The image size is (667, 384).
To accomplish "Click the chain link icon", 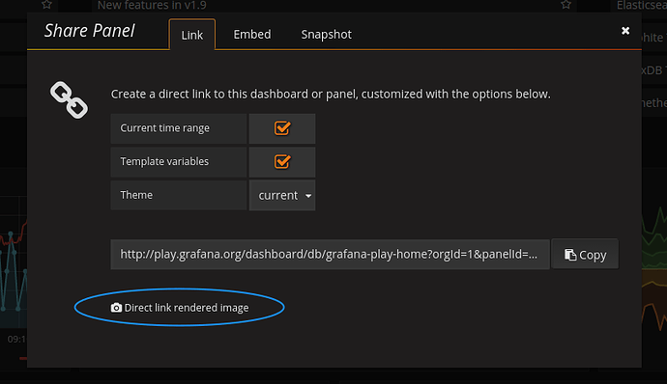I will click(69, 99).
